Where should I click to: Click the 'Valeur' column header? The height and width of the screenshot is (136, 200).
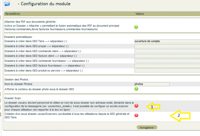140,14
